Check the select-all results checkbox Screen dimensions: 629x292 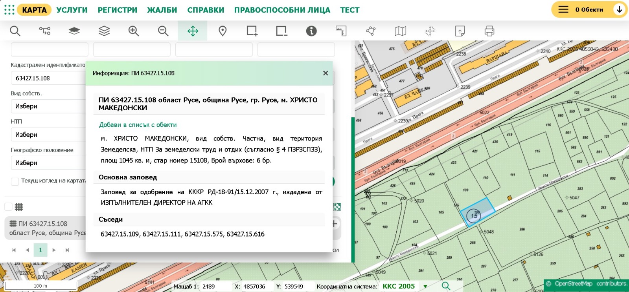point(8,207)
